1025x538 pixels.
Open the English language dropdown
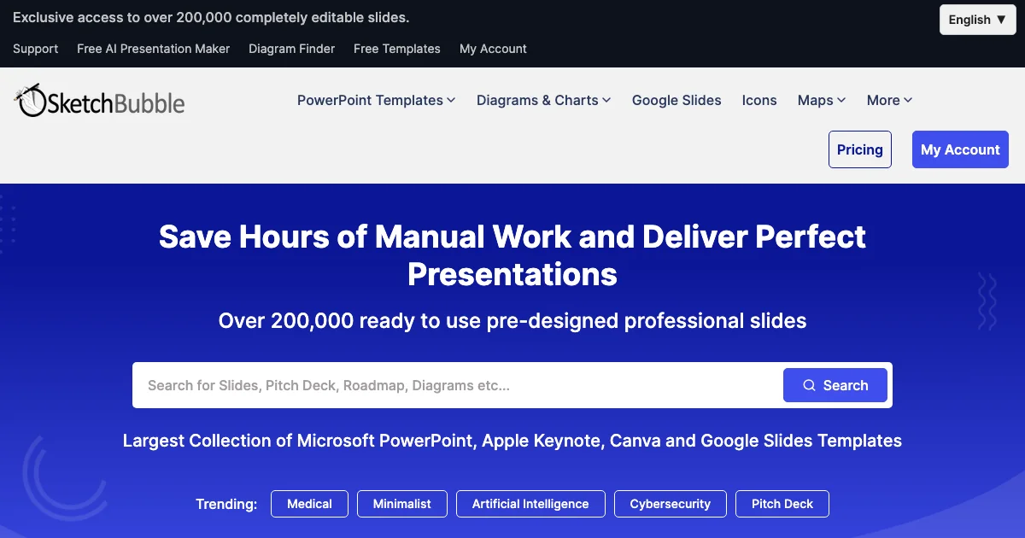[x=977, y=20]
